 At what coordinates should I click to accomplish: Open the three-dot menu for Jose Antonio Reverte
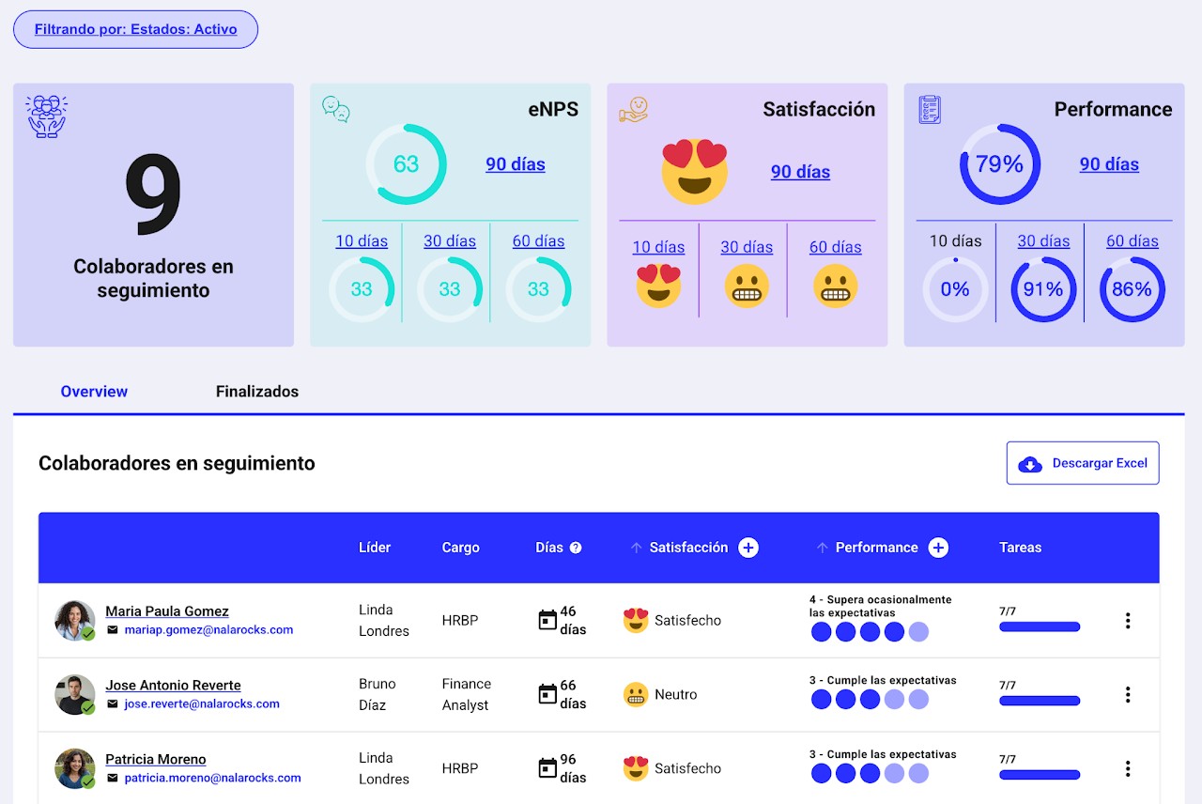[x=1127, y=695]
